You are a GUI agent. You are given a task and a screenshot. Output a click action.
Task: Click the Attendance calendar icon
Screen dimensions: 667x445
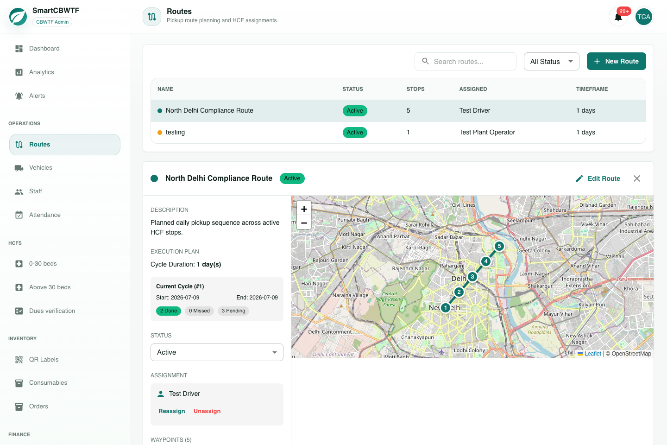19,215
